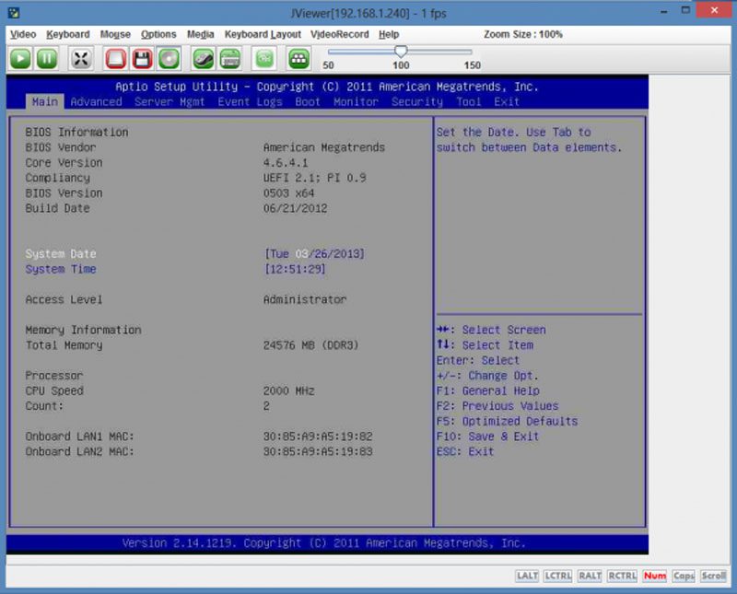Viewport: 737px width, 594px height.
Task: Open the Video menu
Action: 23,34
